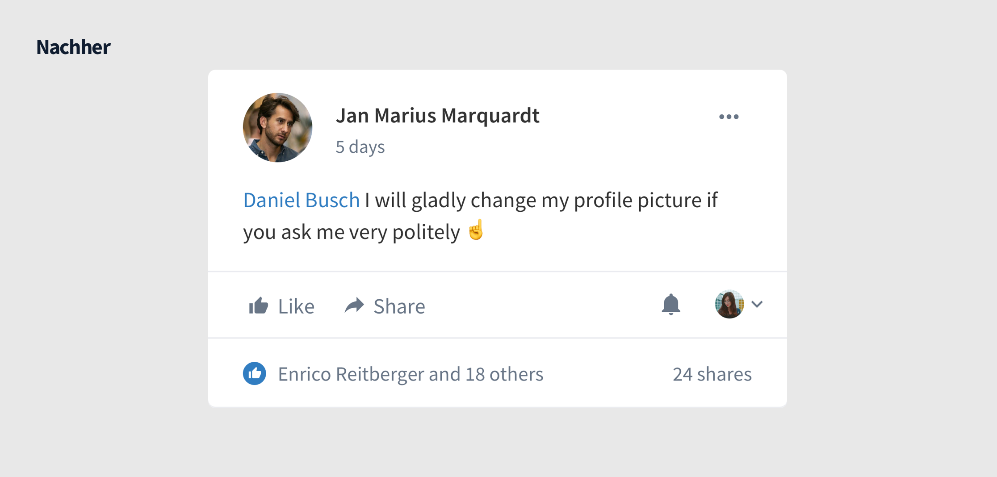Click Jan Marius Marquardt's profile photo

coord(277,127)
